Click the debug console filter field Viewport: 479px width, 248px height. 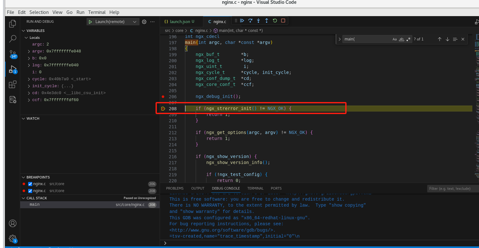pos(453,189)
